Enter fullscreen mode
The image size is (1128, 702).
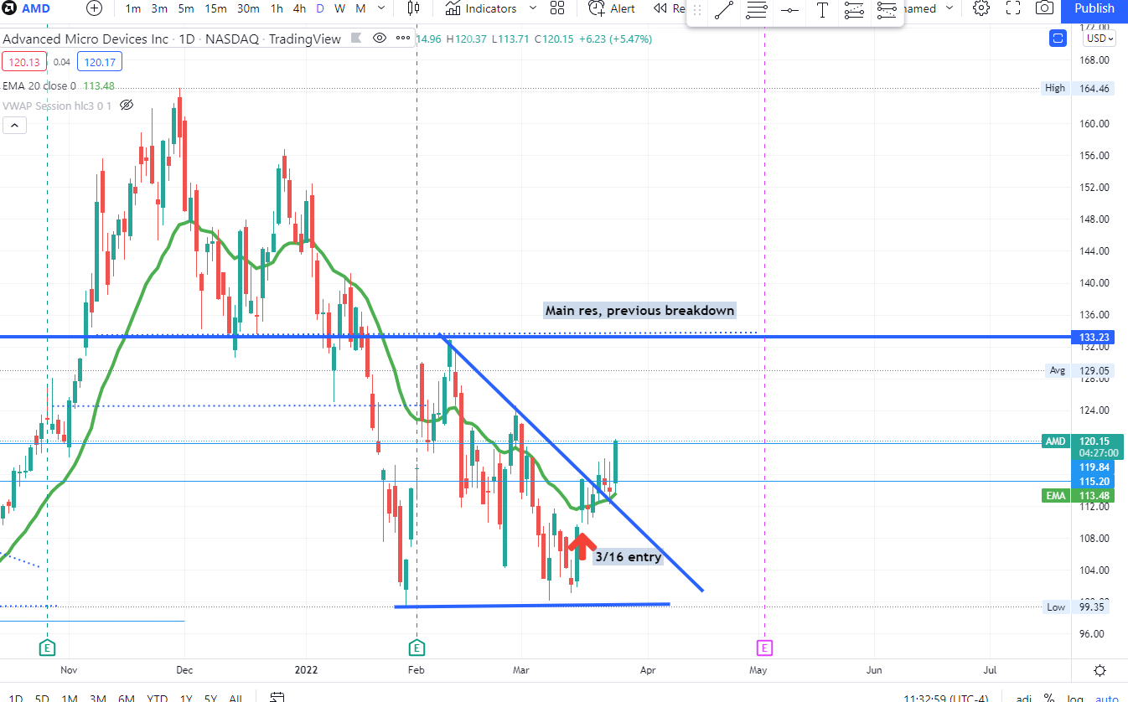pyautogui.click(x=1012, y=8)
